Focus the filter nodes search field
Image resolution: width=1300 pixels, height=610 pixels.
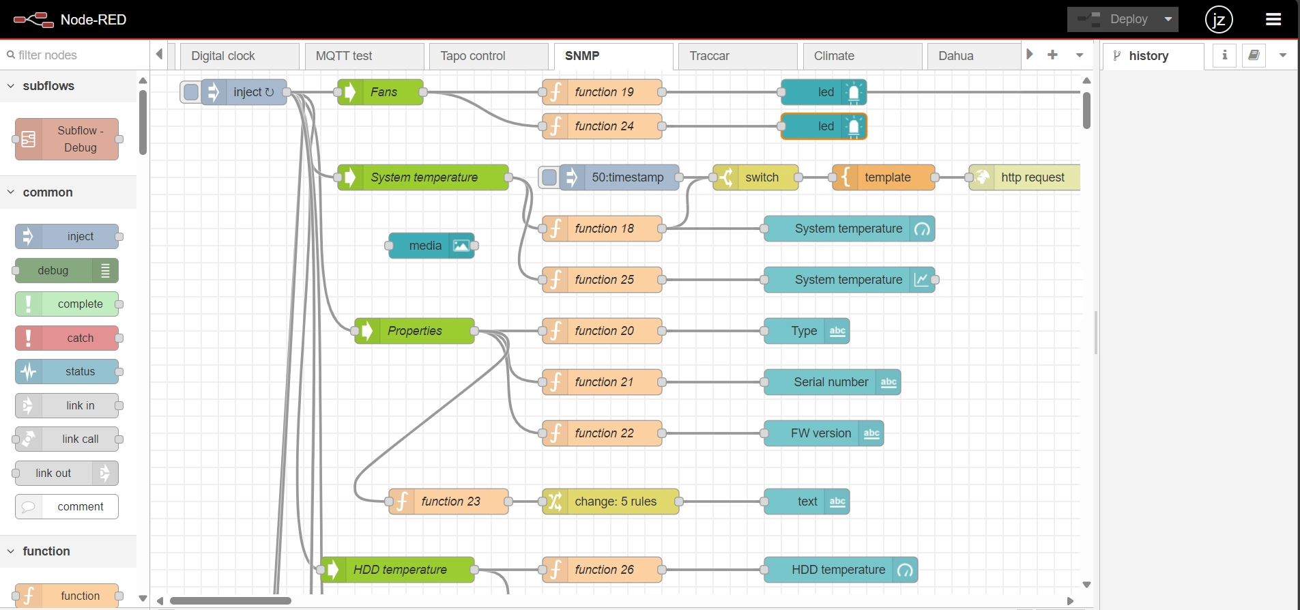[75, 55]
